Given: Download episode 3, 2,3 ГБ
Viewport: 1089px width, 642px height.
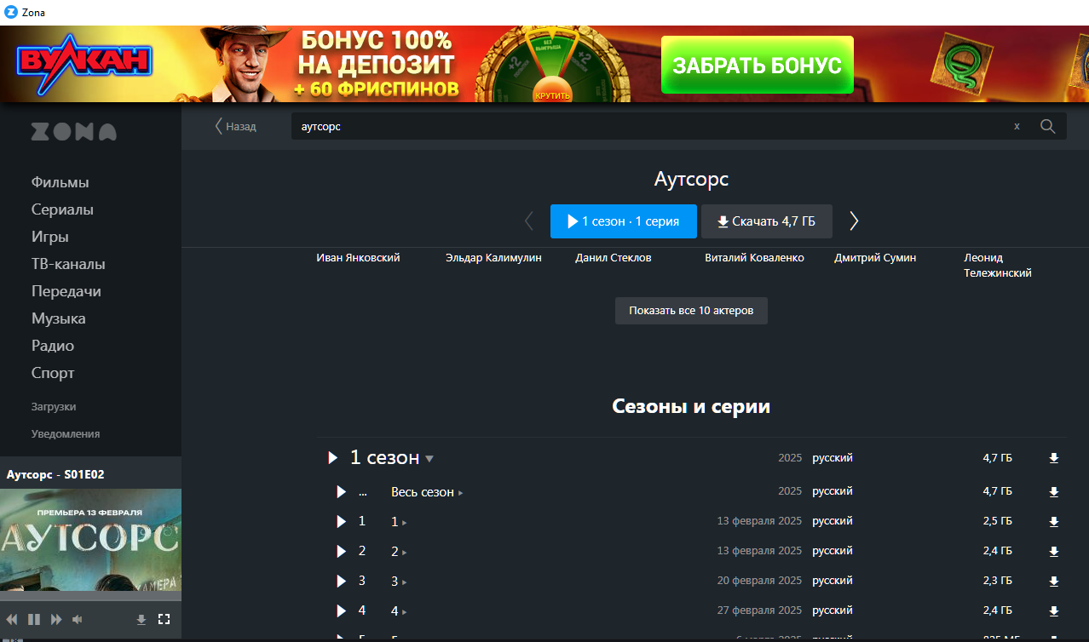Looking at the screenshot, I should [x=1053, y=582].
